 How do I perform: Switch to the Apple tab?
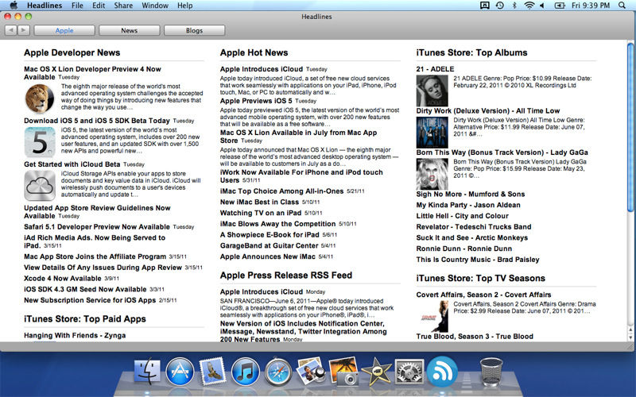click(x=64, y=30)
